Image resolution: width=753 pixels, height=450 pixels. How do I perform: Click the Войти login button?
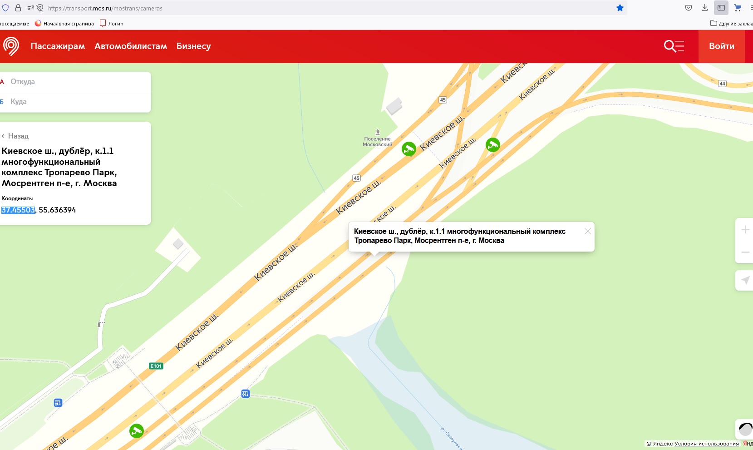721,46
